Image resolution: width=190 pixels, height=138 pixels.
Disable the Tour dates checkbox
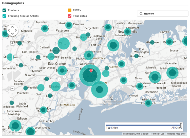point(69,16)
